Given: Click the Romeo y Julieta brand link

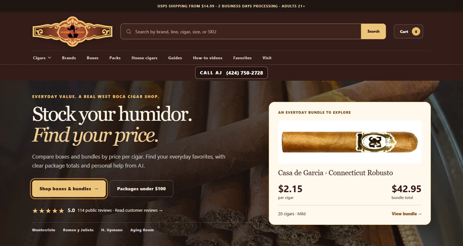Looking at the screenshot, I should [x=78, y=230].
